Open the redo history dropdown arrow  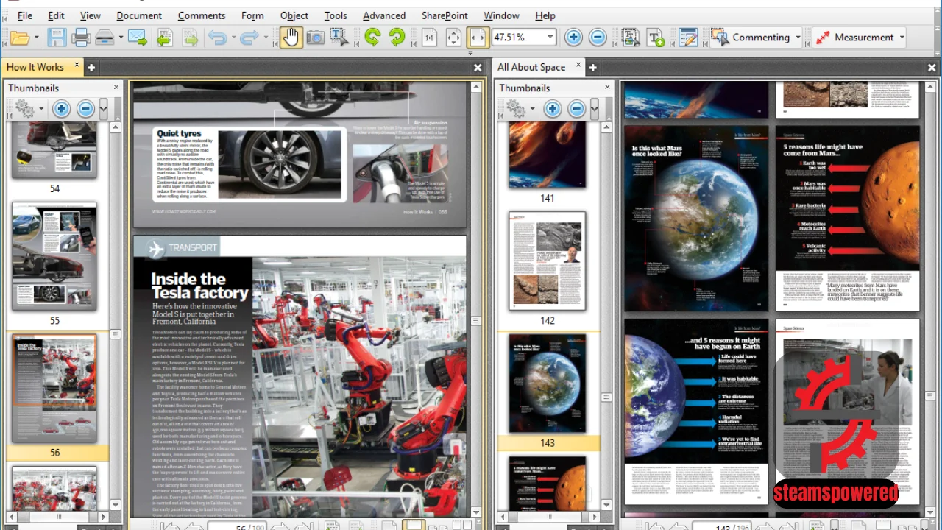[265, 38]
